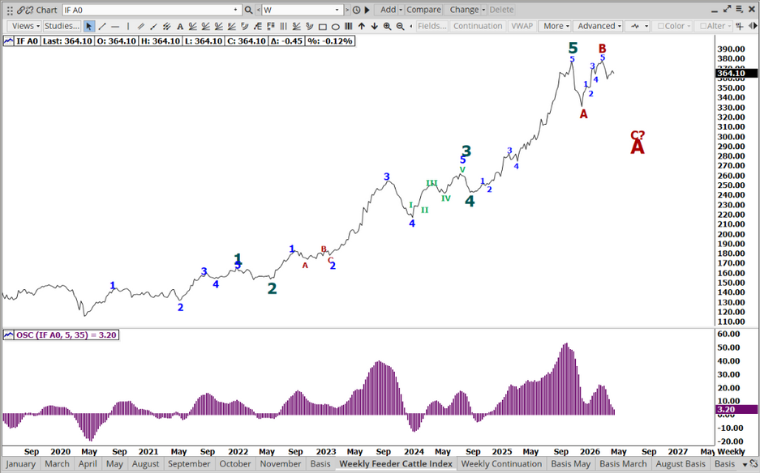This screenshot has width=760, height=473.
Task: Switch to the September tab
Action: coord(189,464)
